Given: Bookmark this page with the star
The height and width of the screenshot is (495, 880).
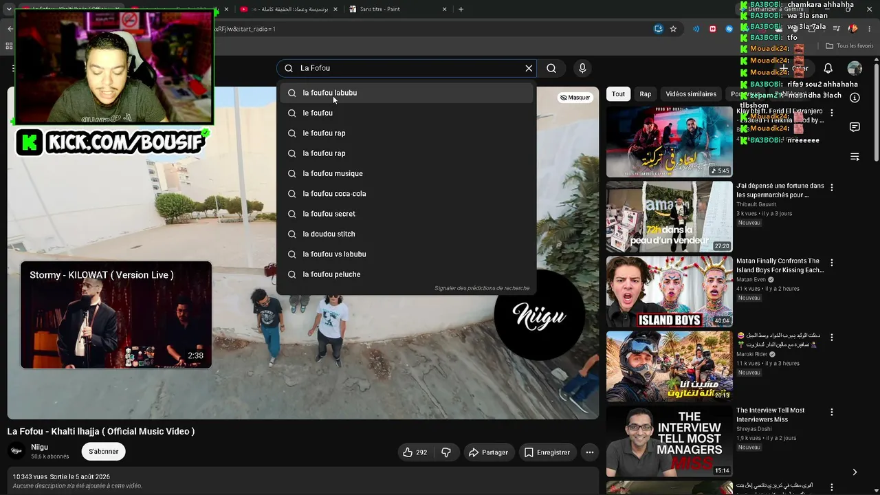Looking at the screenshot, I should point(673,29).
